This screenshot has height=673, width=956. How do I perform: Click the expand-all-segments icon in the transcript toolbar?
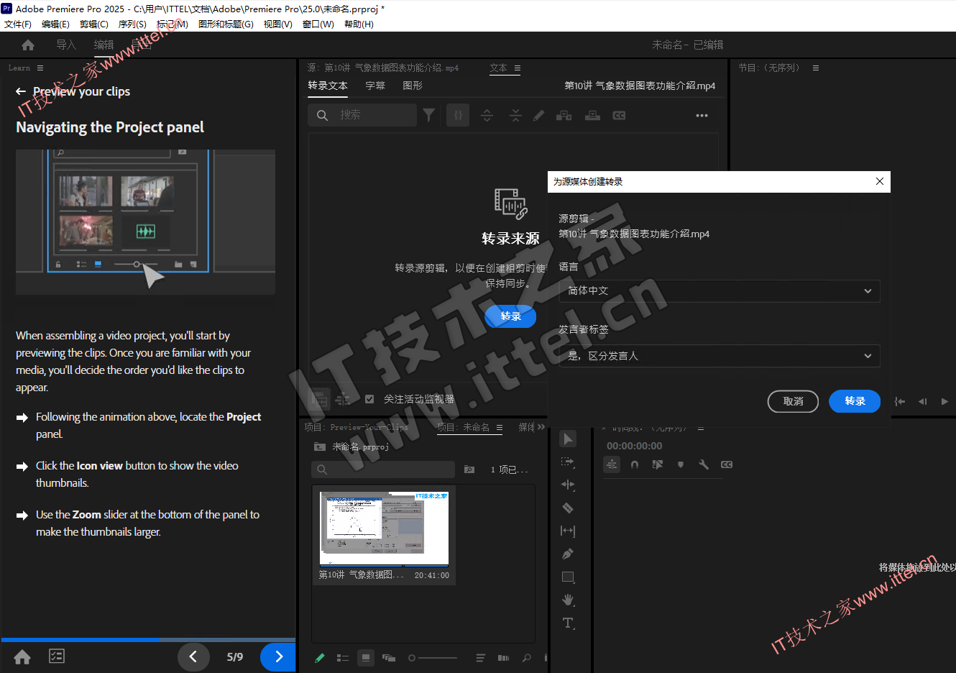[x=487, y=115]
